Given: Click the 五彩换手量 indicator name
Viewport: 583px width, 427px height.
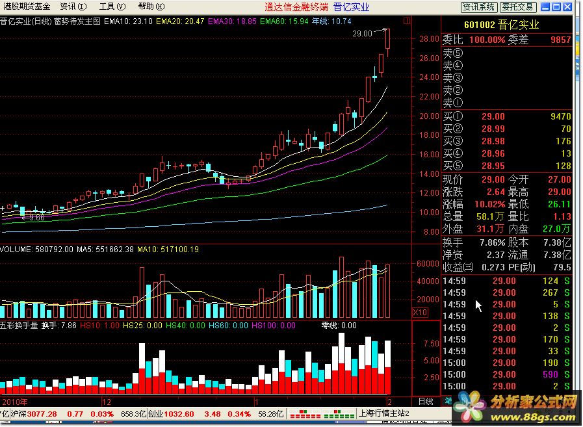Looking at the screenshot, I should (x=19, y=326).
